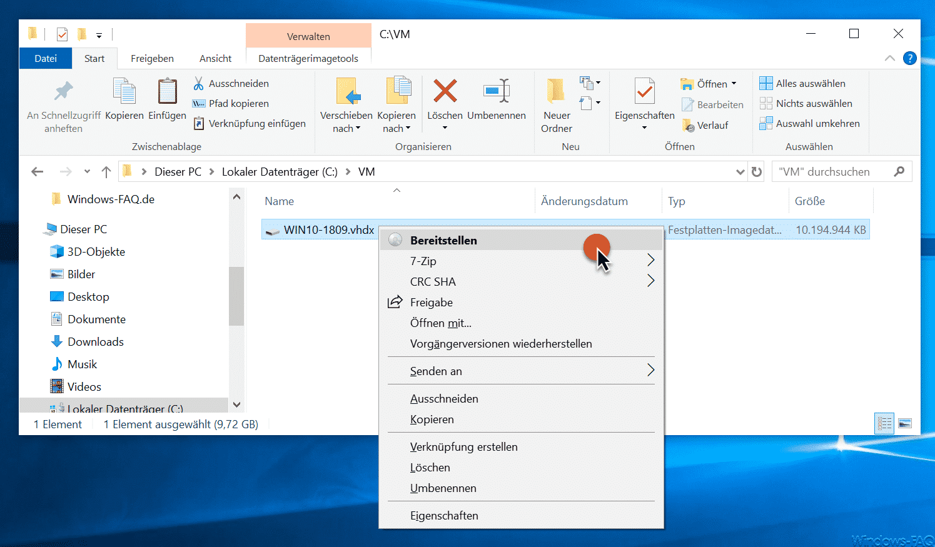The image size is (935, 547).
Task: Click the navigation pane scrollbar down arrow
Action: [236, 404]
